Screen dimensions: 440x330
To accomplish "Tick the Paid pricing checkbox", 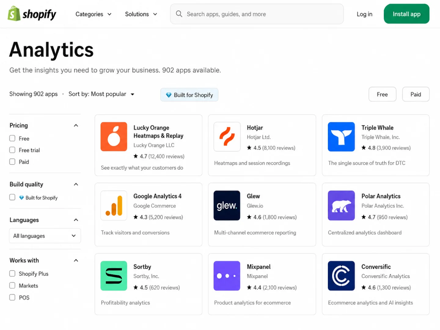I will [12, 162].
